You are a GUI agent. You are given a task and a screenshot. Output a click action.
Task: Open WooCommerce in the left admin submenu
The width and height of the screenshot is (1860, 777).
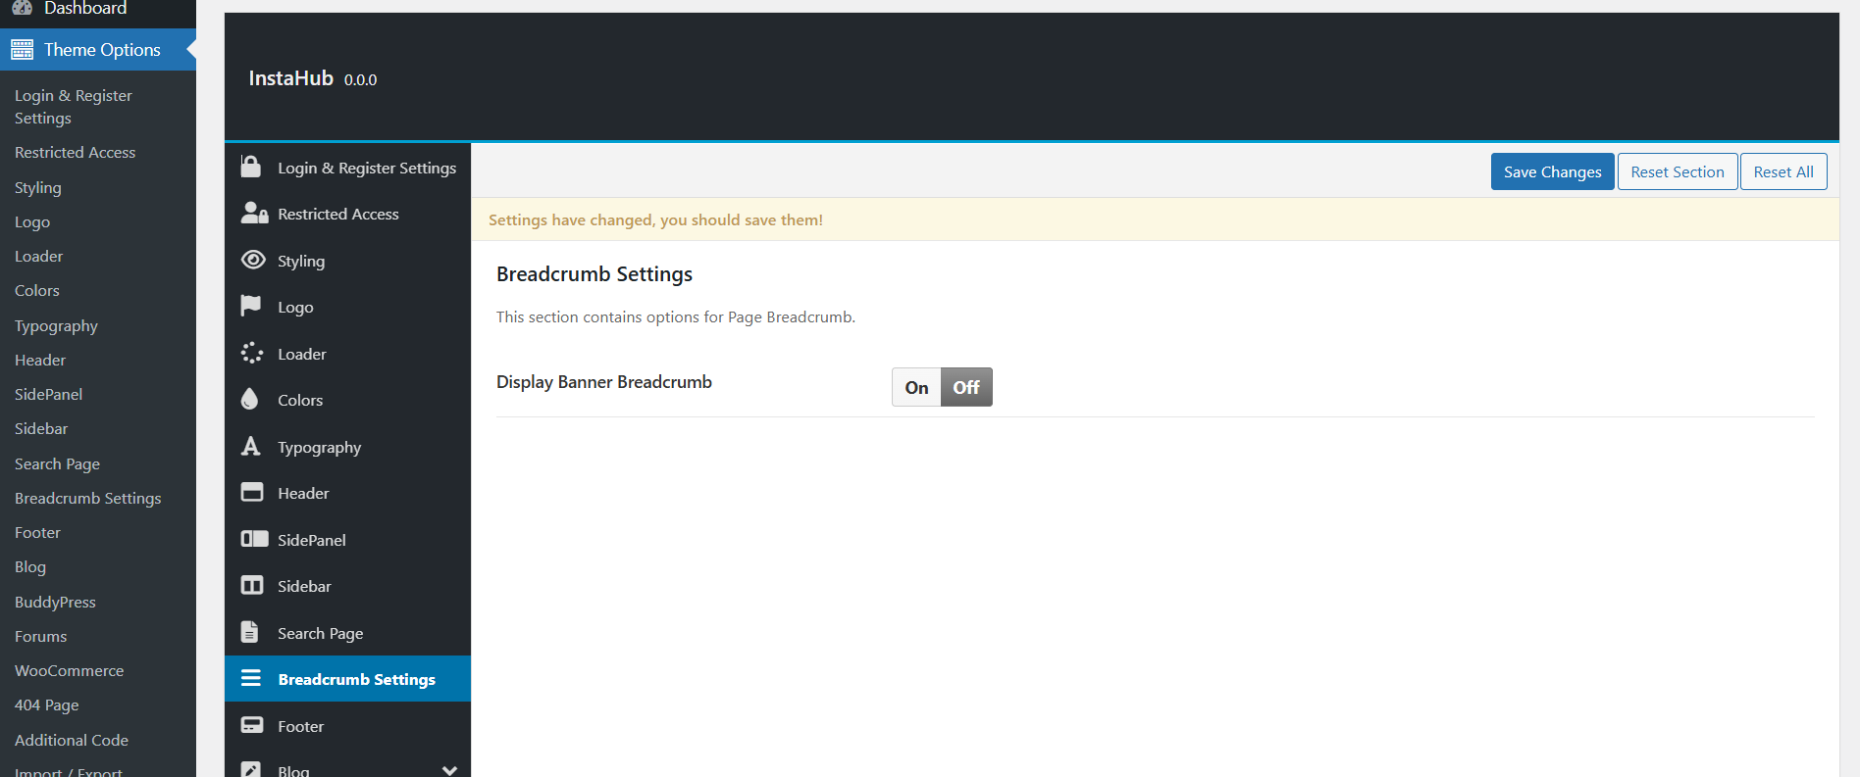[x=69, y=670]
